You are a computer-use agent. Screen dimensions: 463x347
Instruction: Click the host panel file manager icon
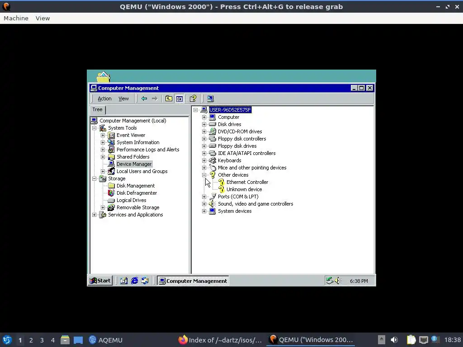[65, 340]
